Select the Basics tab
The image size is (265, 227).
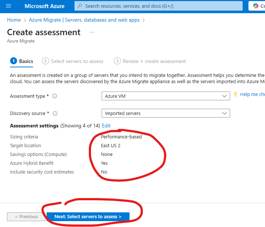coord(22,61)
